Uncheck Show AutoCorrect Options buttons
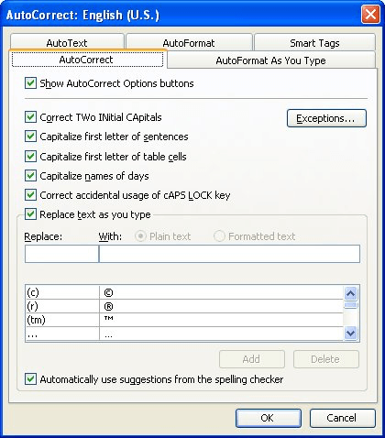 click(30, 83)
